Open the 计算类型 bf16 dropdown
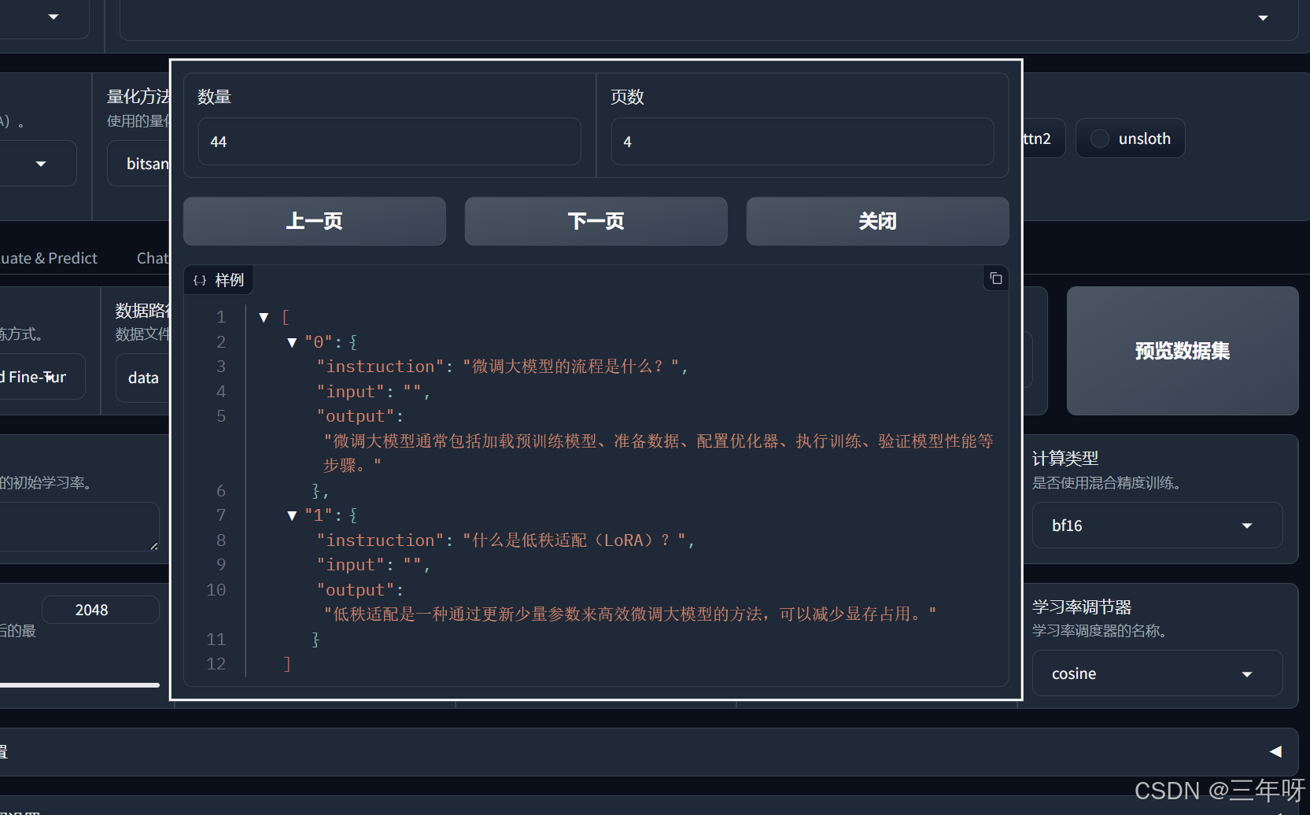This screenshot has width=1310, height=815. tap(1157, 526)
